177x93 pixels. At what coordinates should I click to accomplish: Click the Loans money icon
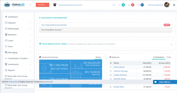point(6,40)
